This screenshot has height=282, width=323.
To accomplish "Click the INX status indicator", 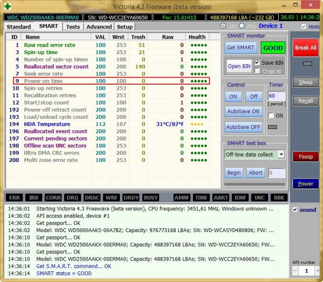I will tap(34, 197).
